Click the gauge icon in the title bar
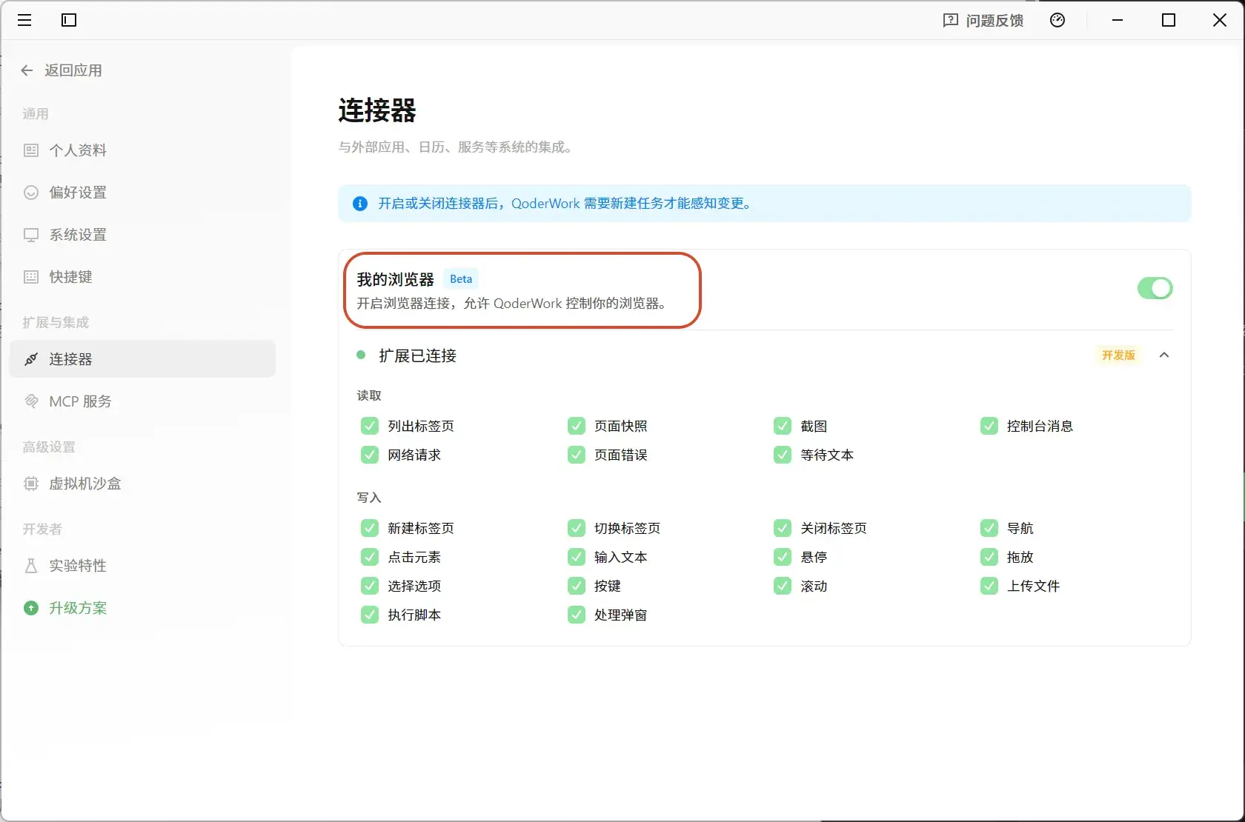 tap(1057, 20)
